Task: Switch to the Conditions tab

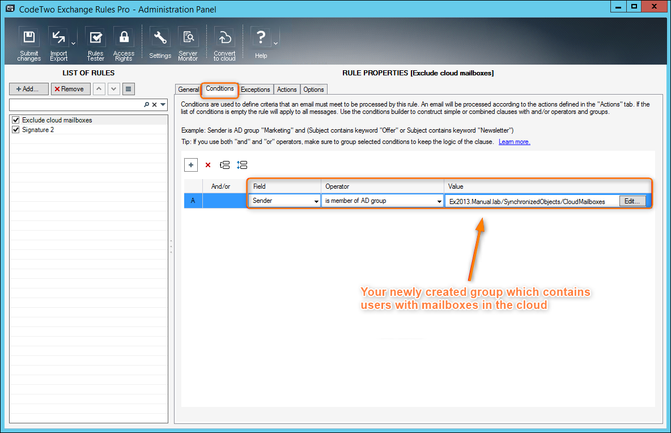Action: [219, 88]
